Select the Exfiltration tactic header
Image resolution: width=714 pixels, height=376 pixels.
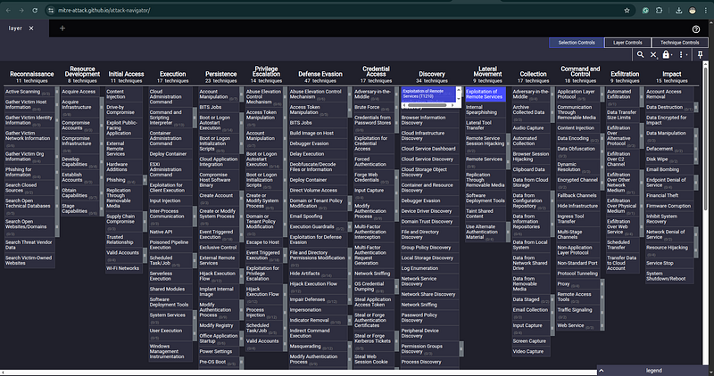(625, 74)
